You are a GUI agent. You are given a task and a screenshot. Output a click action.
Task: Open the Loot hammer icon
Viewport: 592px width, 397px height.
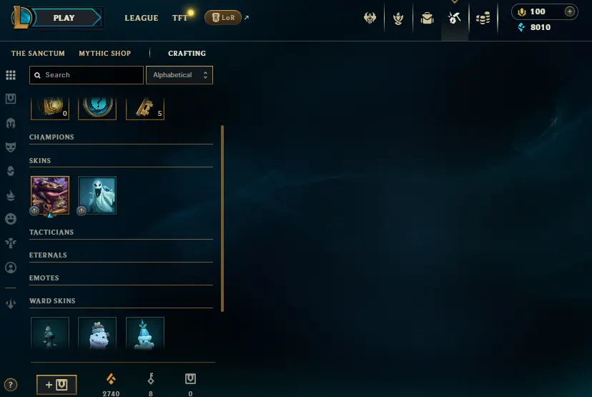pos(454,18)
